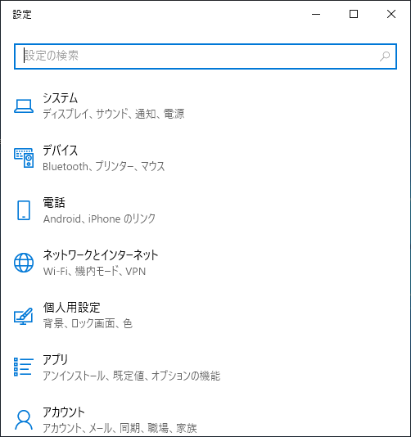Open the アカウント category heading
This screenshot has height=437, width=411.
[x=64, y=412]
